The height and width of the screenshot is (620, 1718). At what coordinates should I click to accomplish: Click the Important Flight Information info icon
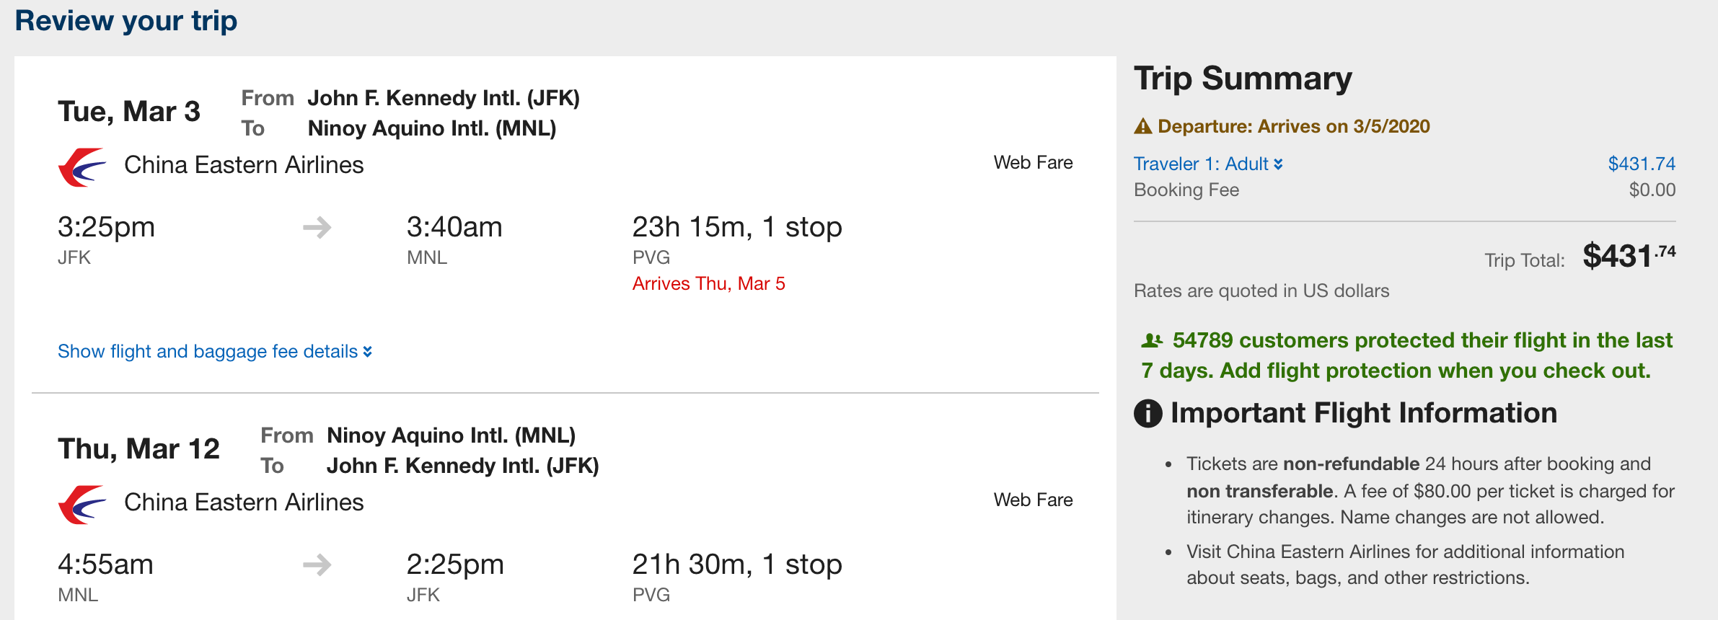(1147, 414)
